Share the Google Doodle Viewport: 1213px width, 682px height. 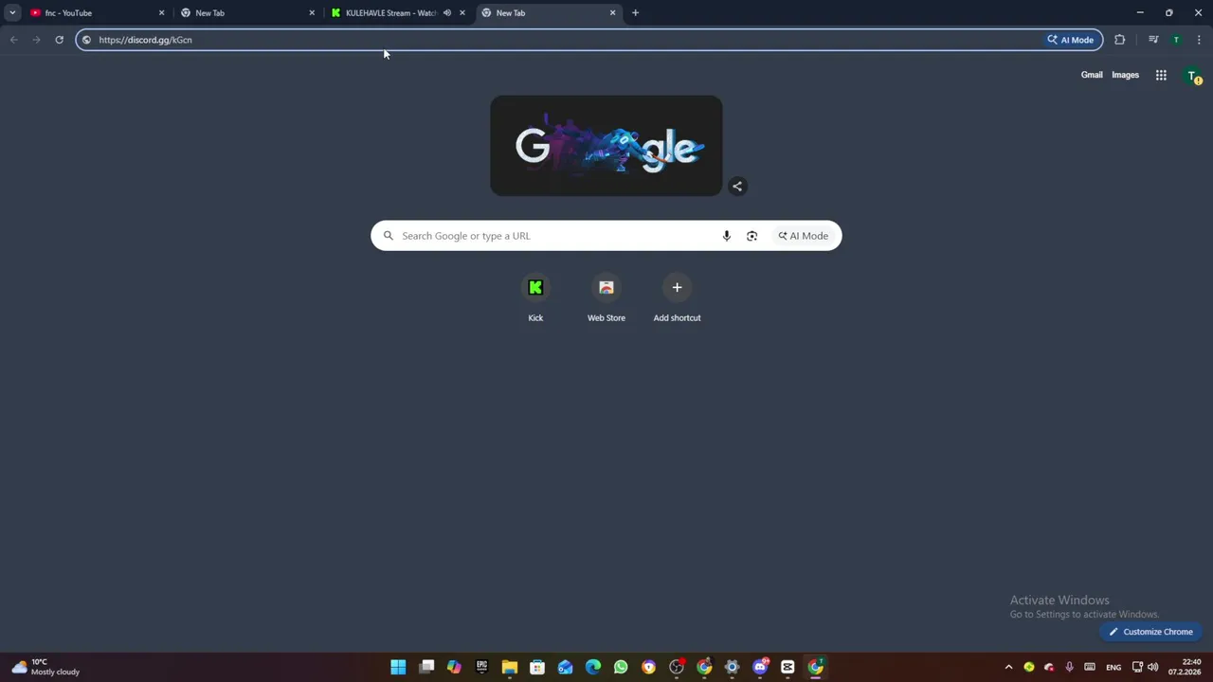737,186
